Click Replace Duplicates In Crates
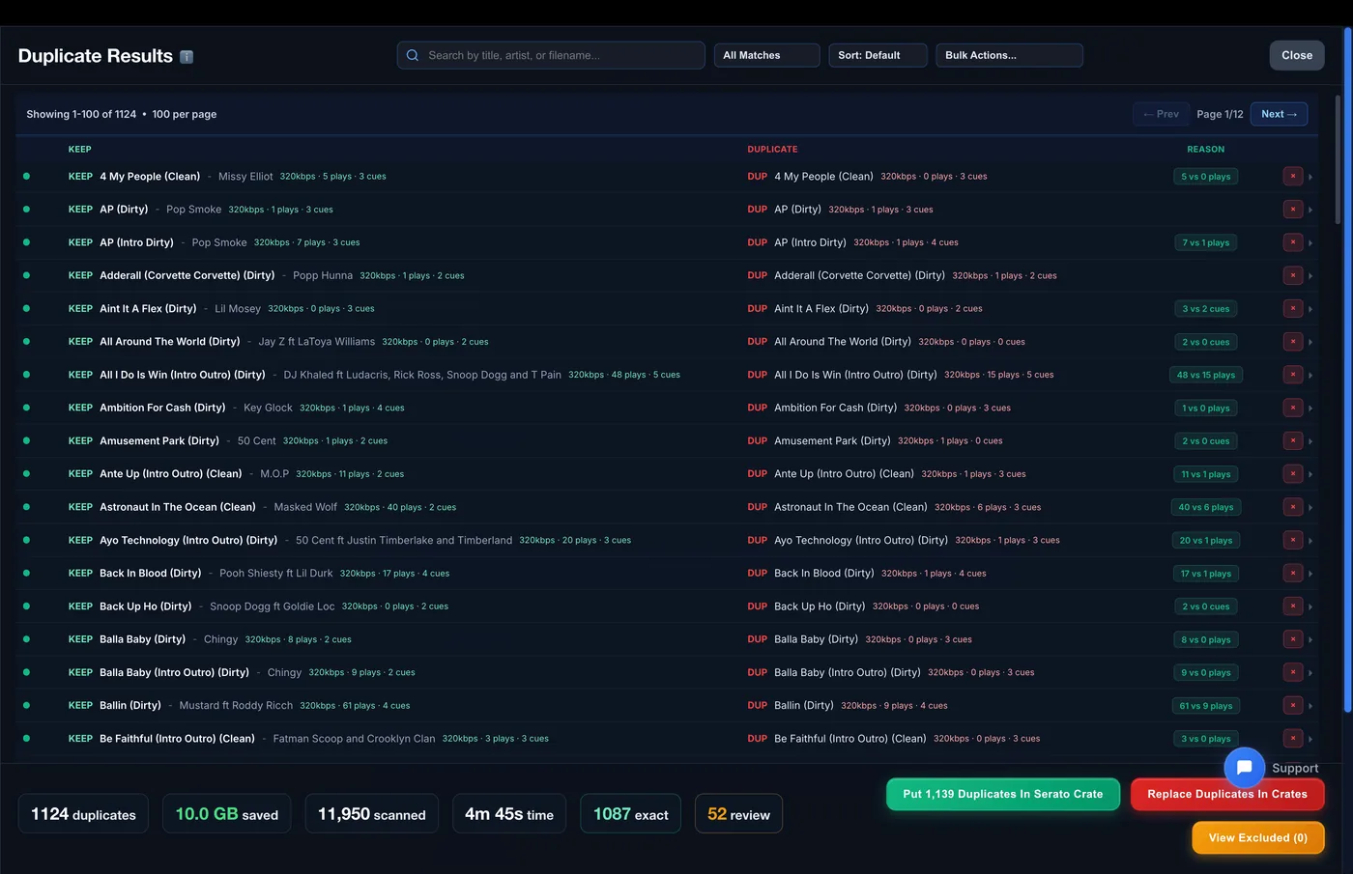Screen dimensions: 1353x874 pos(1227,794)
